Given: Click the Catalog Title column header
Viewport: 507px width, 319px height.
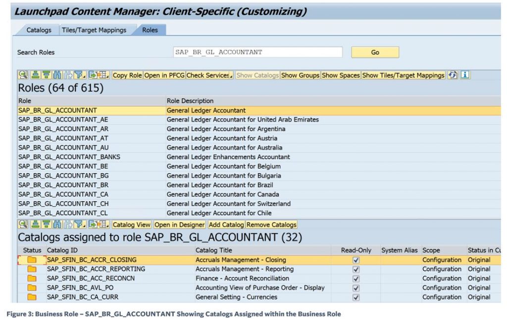Looking at the screenshot, I should click(263, 250).
